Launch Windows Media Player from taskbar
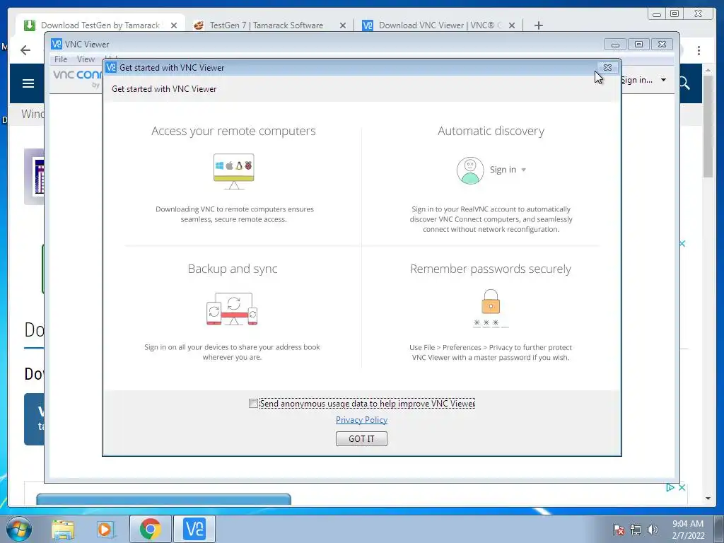The height and width of the screenshot is (543, 724). tap(105, 529)
